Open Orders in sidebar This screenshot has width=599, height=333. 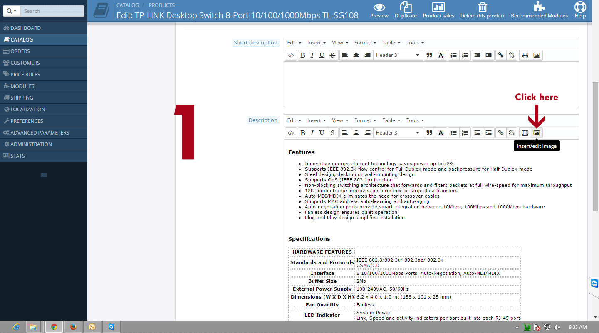[x=44, y=51]
